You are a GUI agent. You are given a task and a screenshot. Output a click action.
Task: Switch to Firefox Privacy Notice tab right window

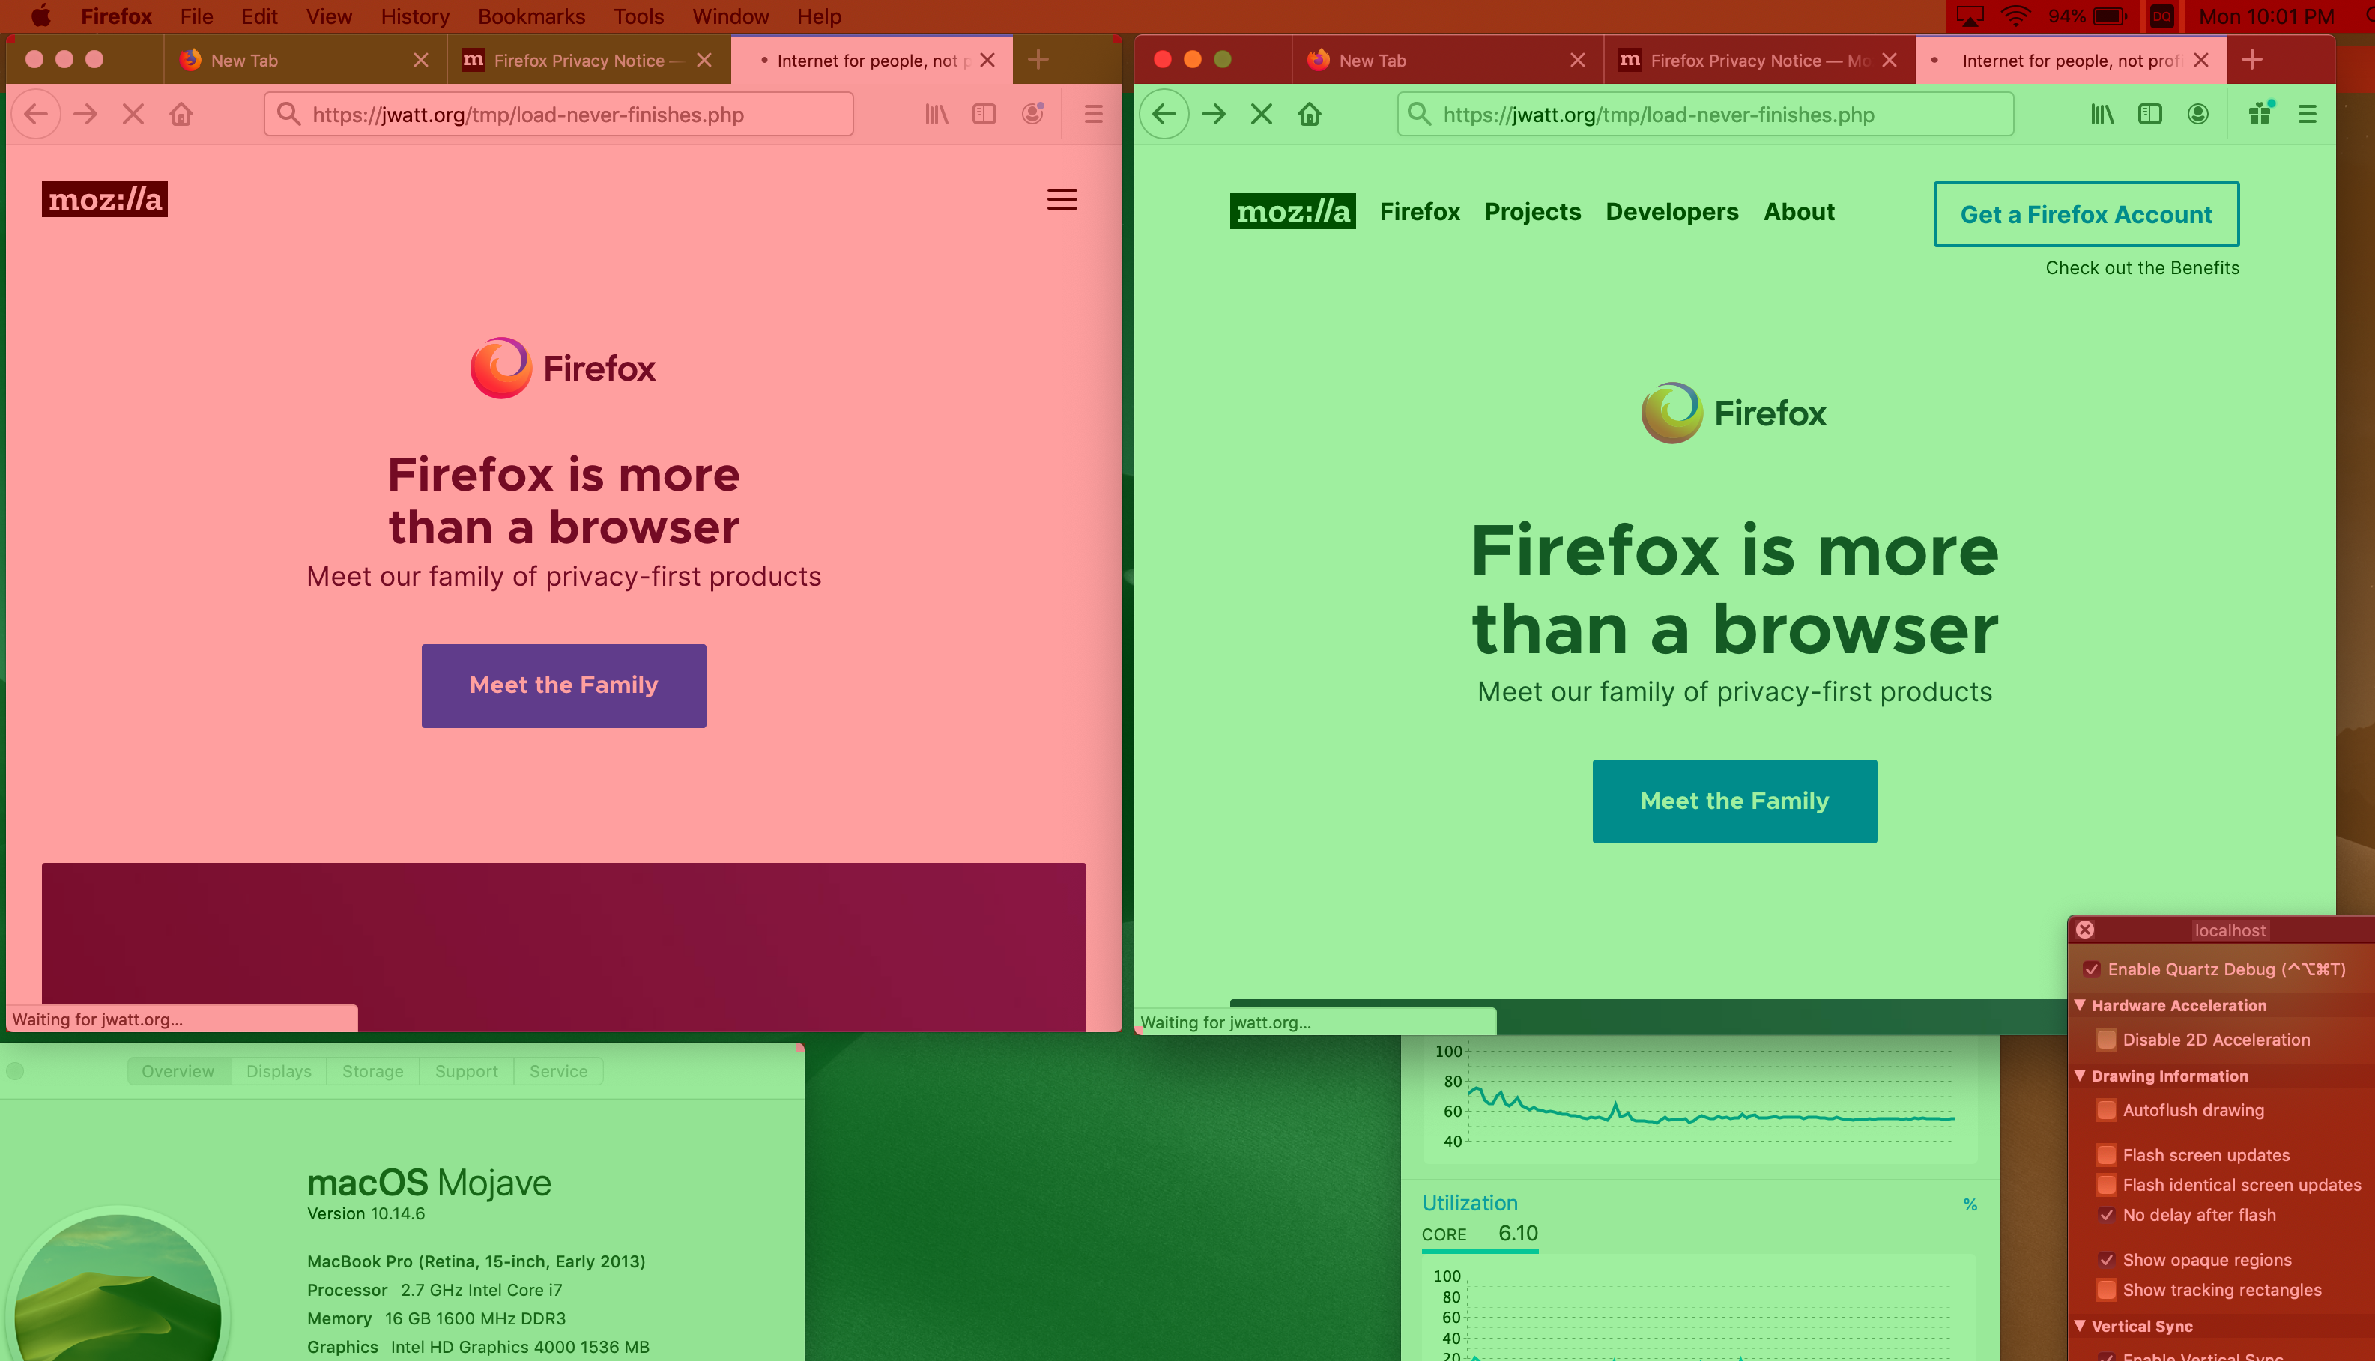(1759, 60)
